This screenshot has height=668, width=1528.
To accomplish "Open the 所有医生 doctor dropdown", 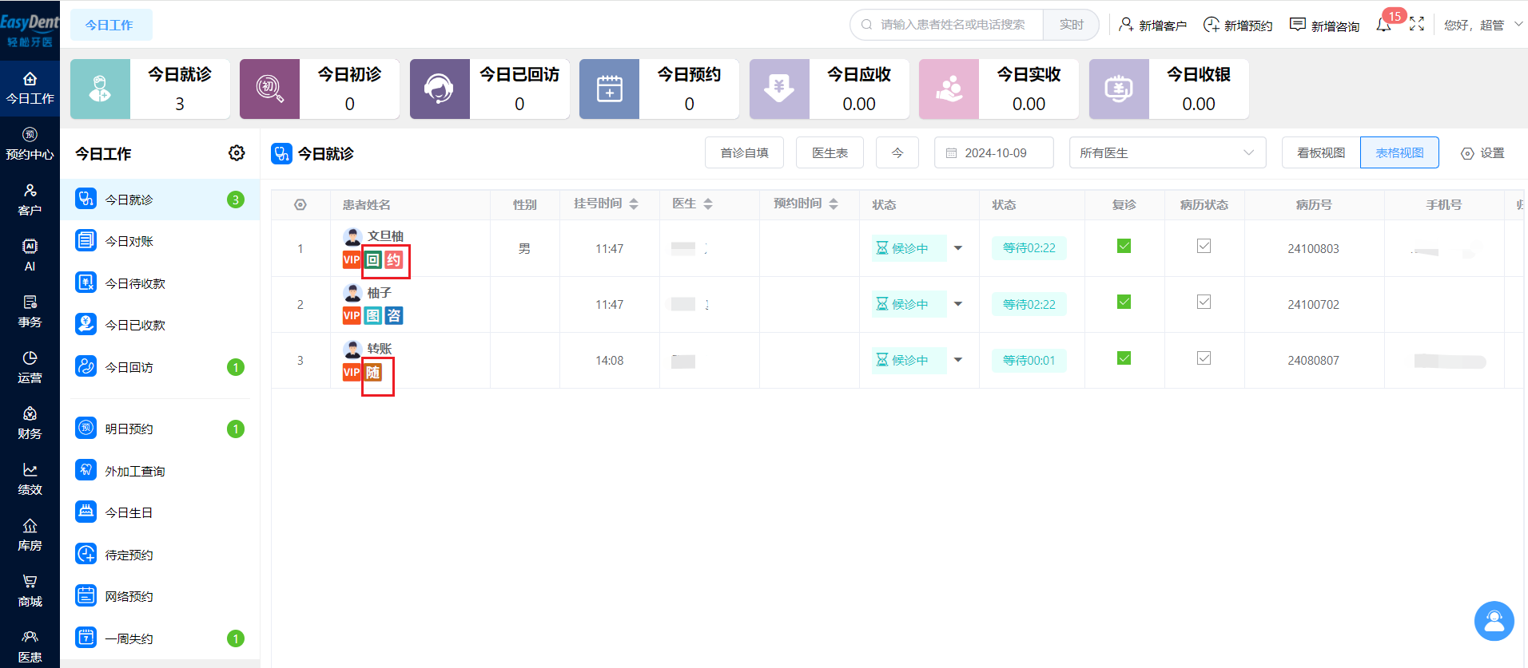I will pyautogui.click(x=1168, y=152).
